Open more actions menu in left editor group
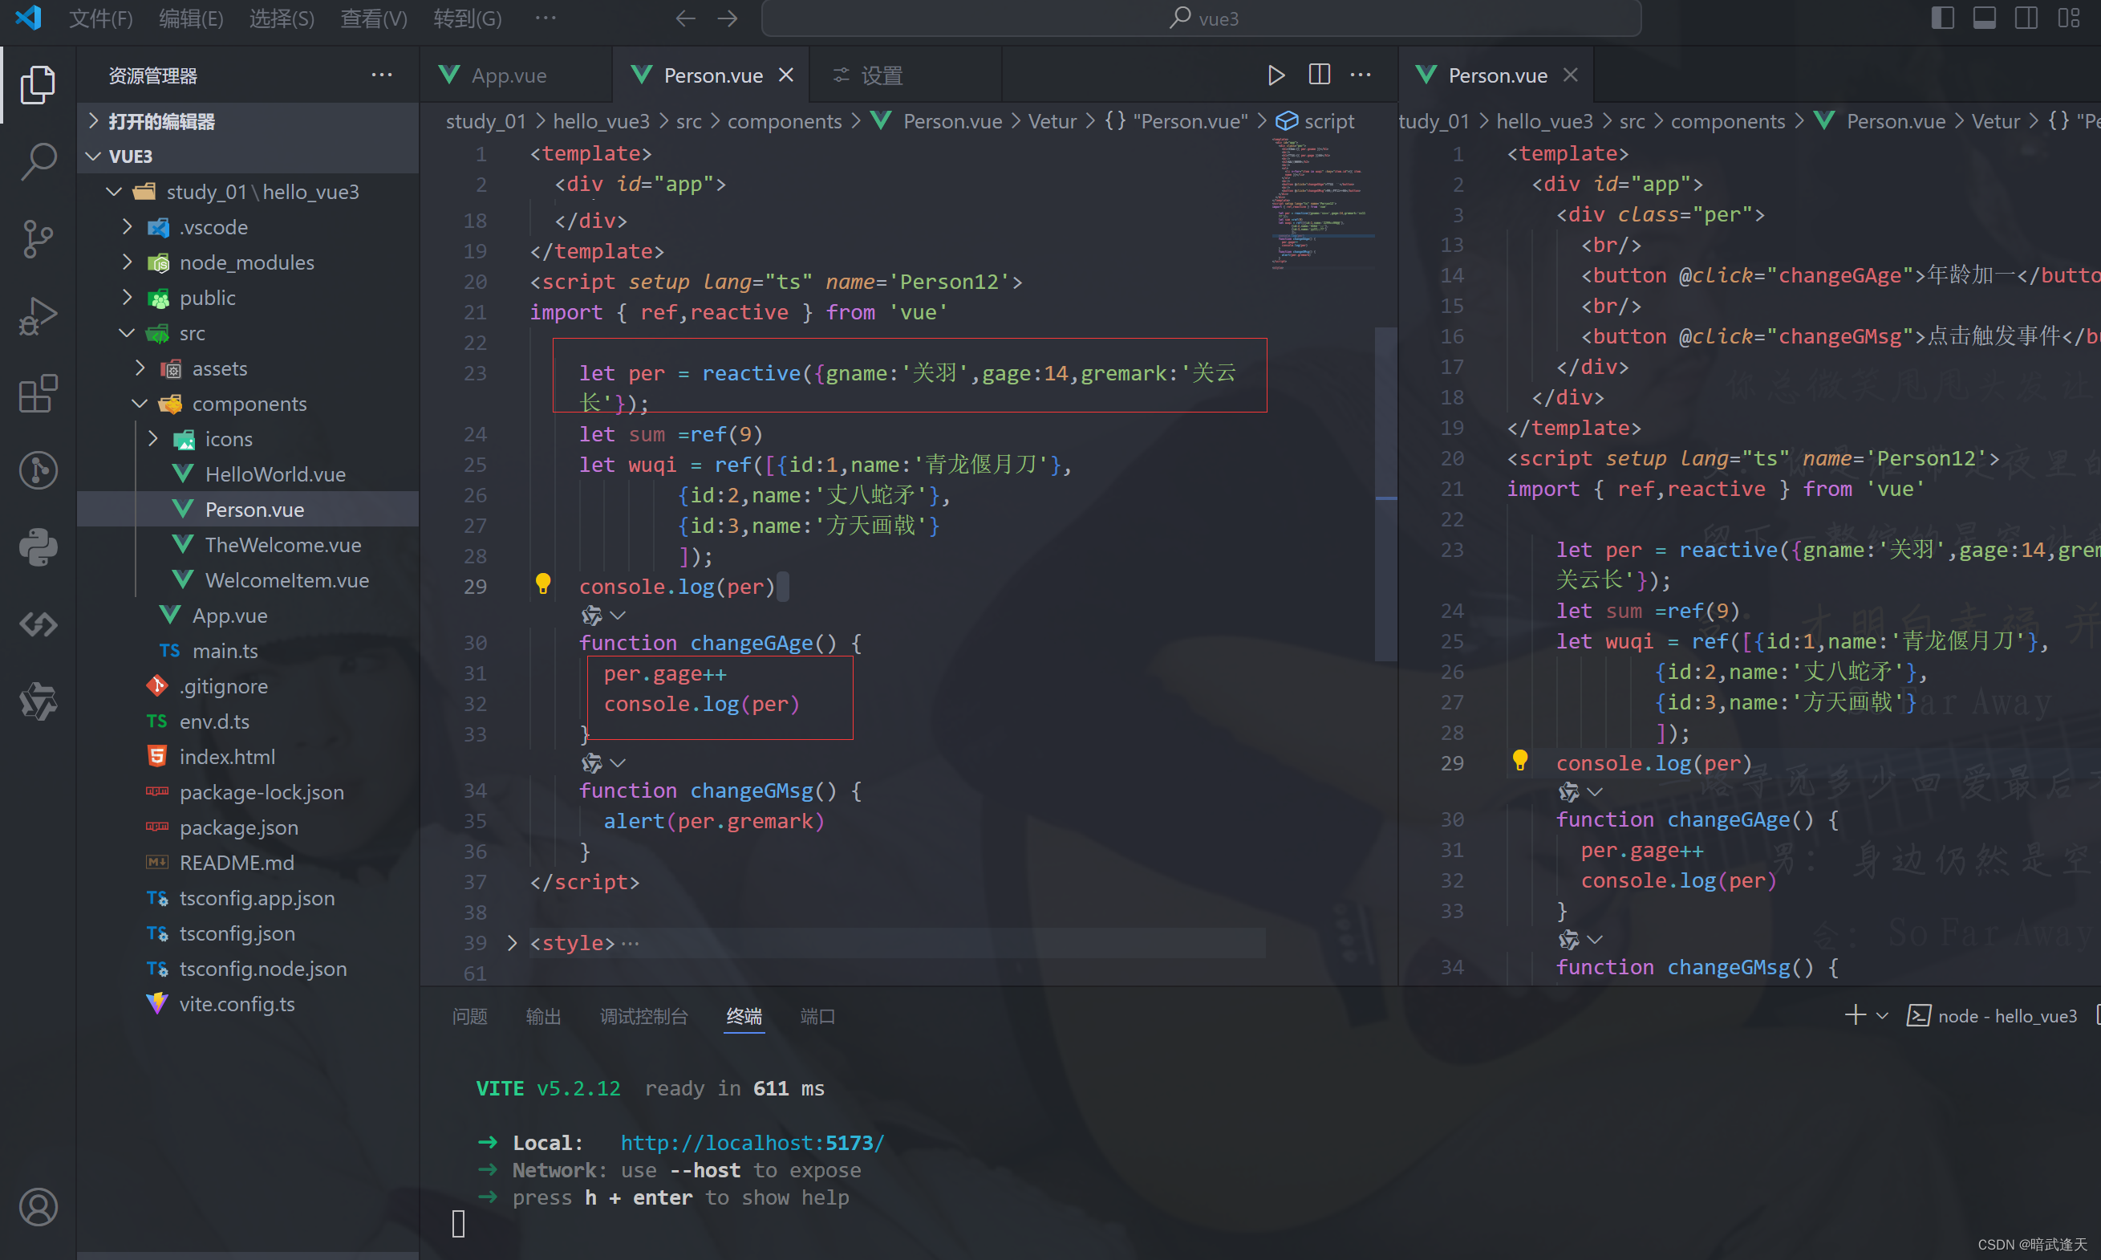Viewport: 2101px width, 1260px height. pos(1361,75)
